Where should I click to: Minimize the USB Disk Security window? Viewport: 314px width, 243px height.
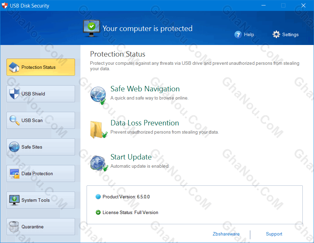click(264, 5)
